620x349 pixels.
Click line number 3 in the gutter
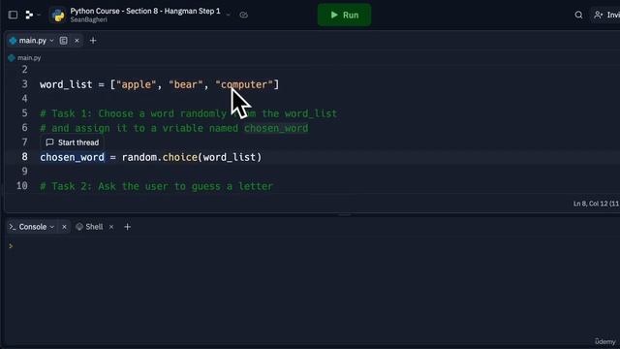pos(24,84)
